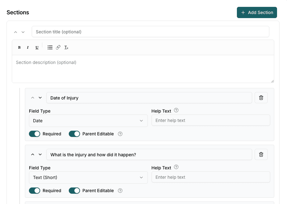Toggle Parent Editable on the Date of Injury field
This screenshot has height=204, width=287.
tap(74, 134)
